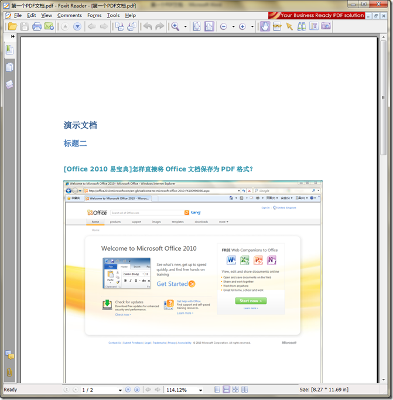Jump to first page in status bar
Viewport: 393px width, 400px height.
click(x=66, y=390)
